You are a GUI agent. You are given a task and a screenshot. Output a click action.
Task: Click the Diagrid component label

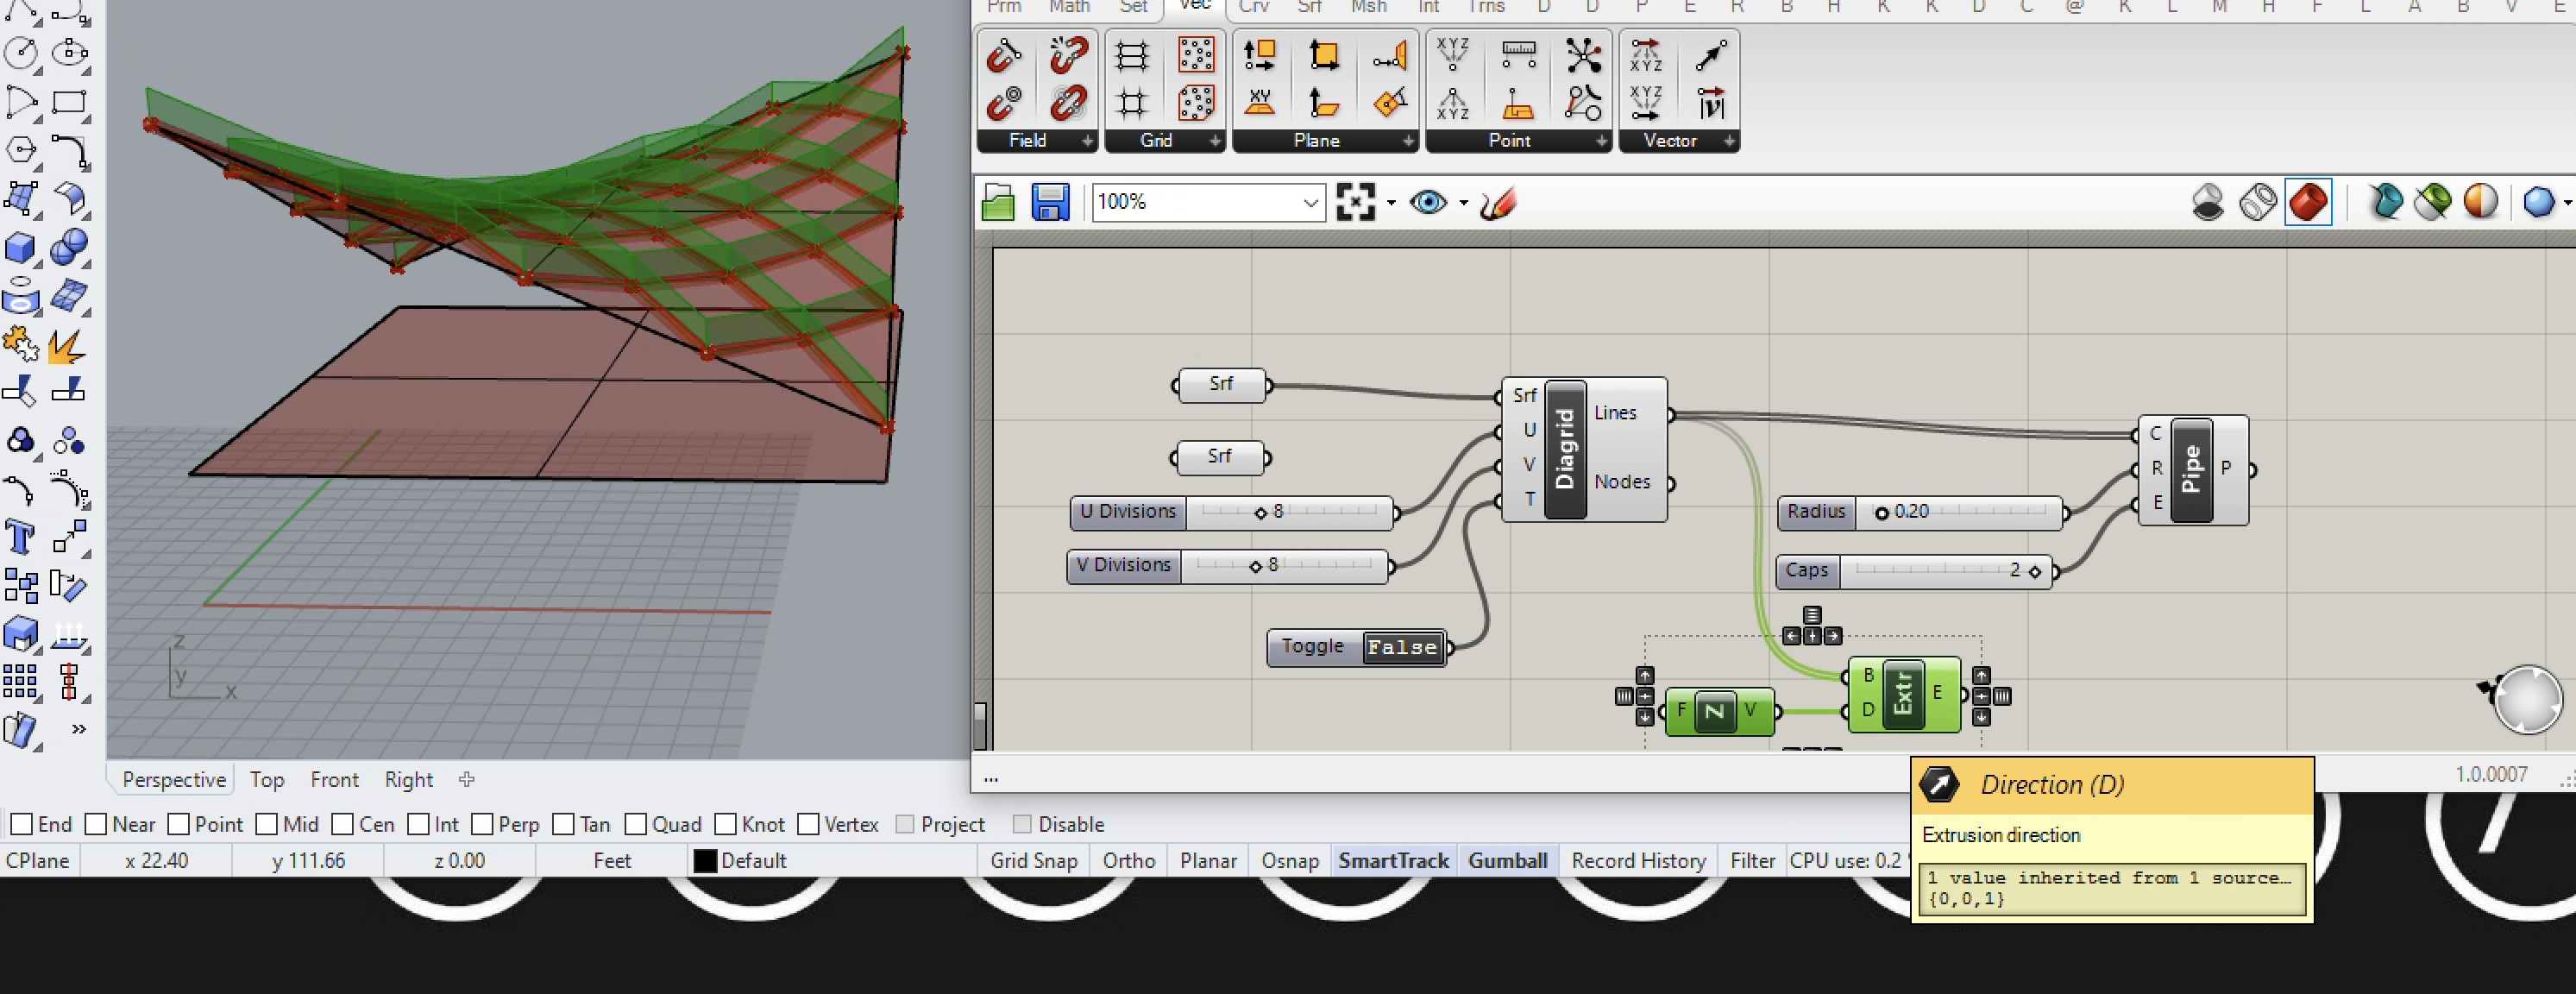[1565, 449]
